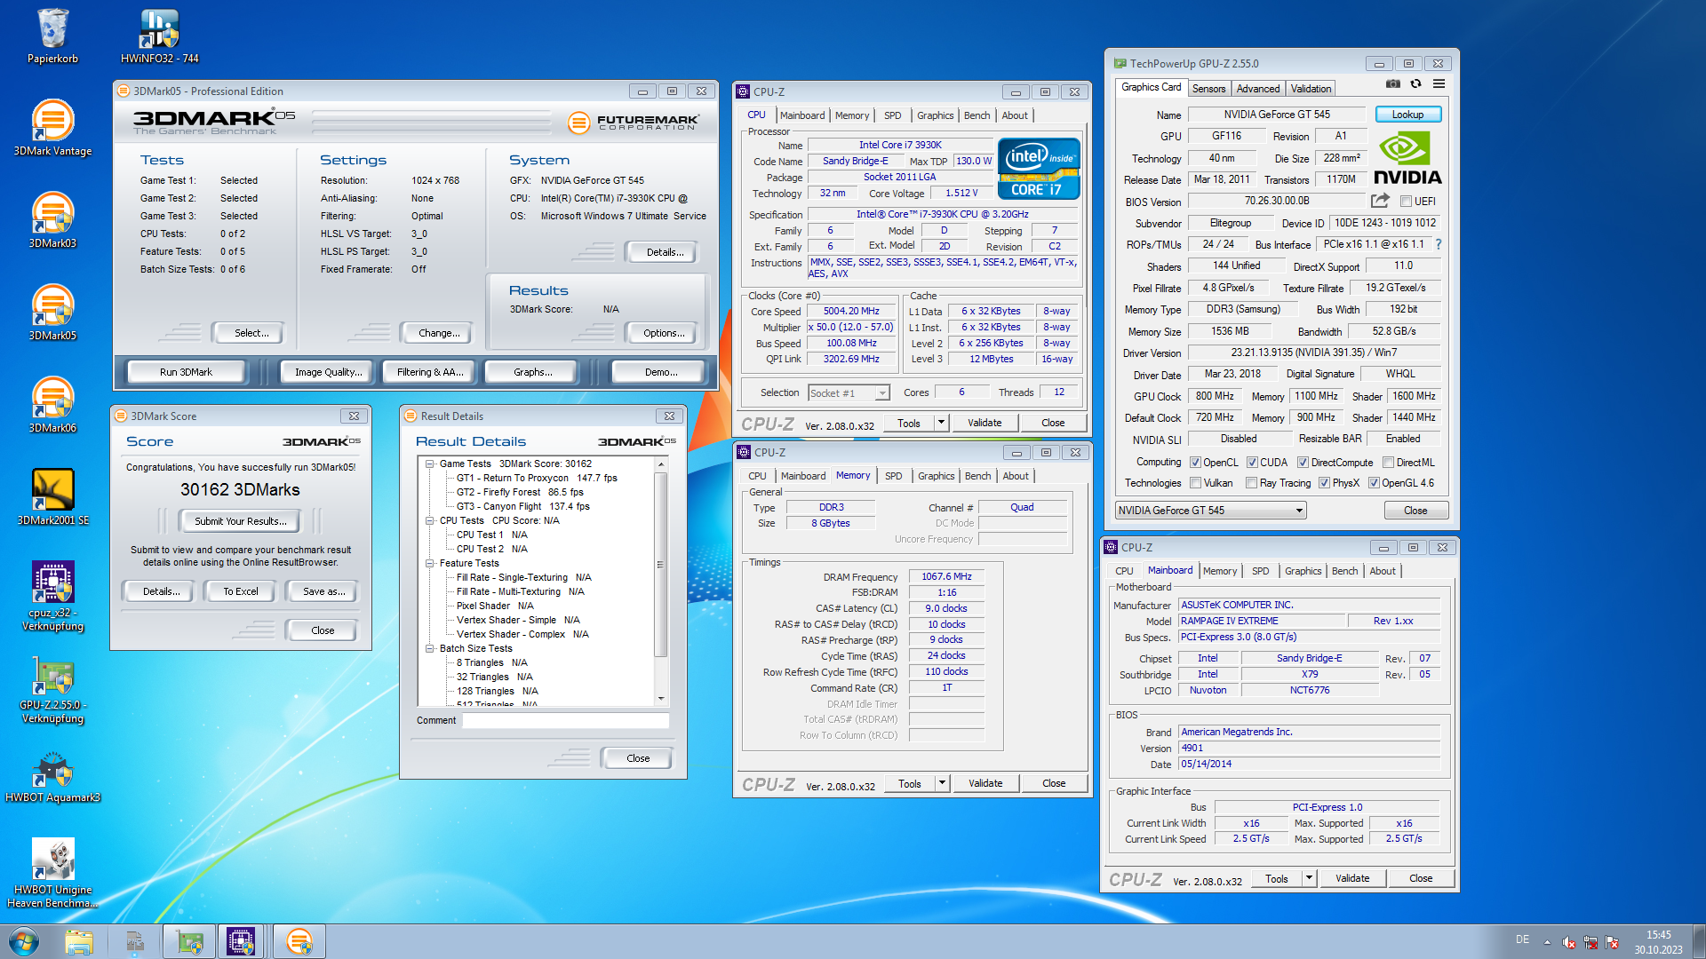The height and width of the screenshot is (959, 1706).
Task: Open Tools dropdown arrow in CPU-Z CPU window
Action: 941,423
